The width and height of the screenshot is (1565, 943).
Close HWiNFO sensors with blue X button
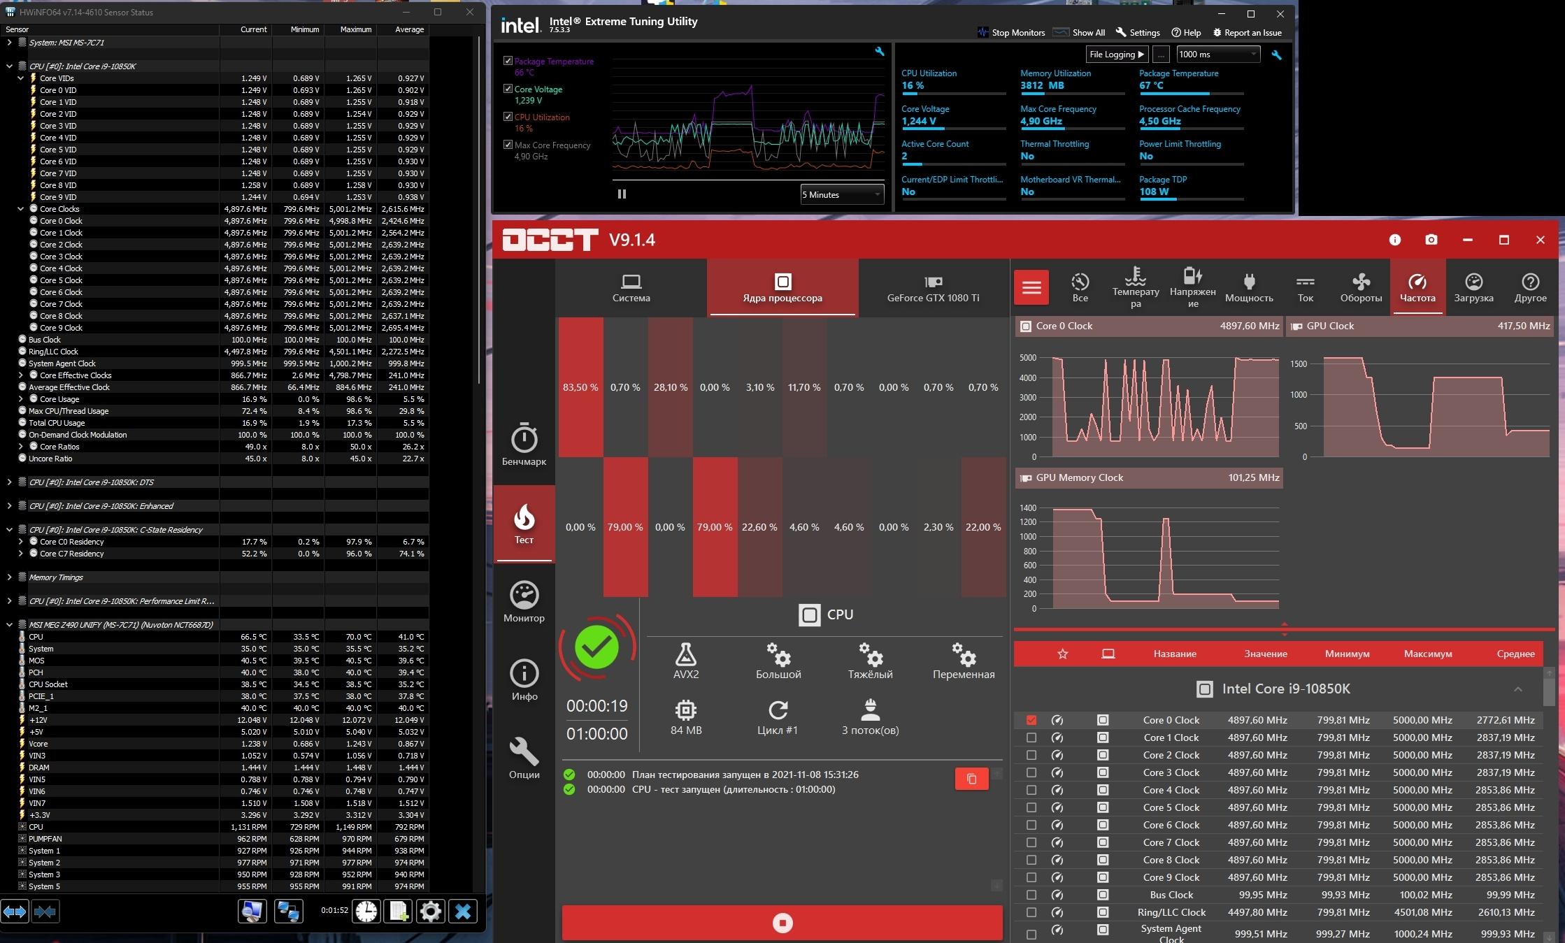click(463, 911)
